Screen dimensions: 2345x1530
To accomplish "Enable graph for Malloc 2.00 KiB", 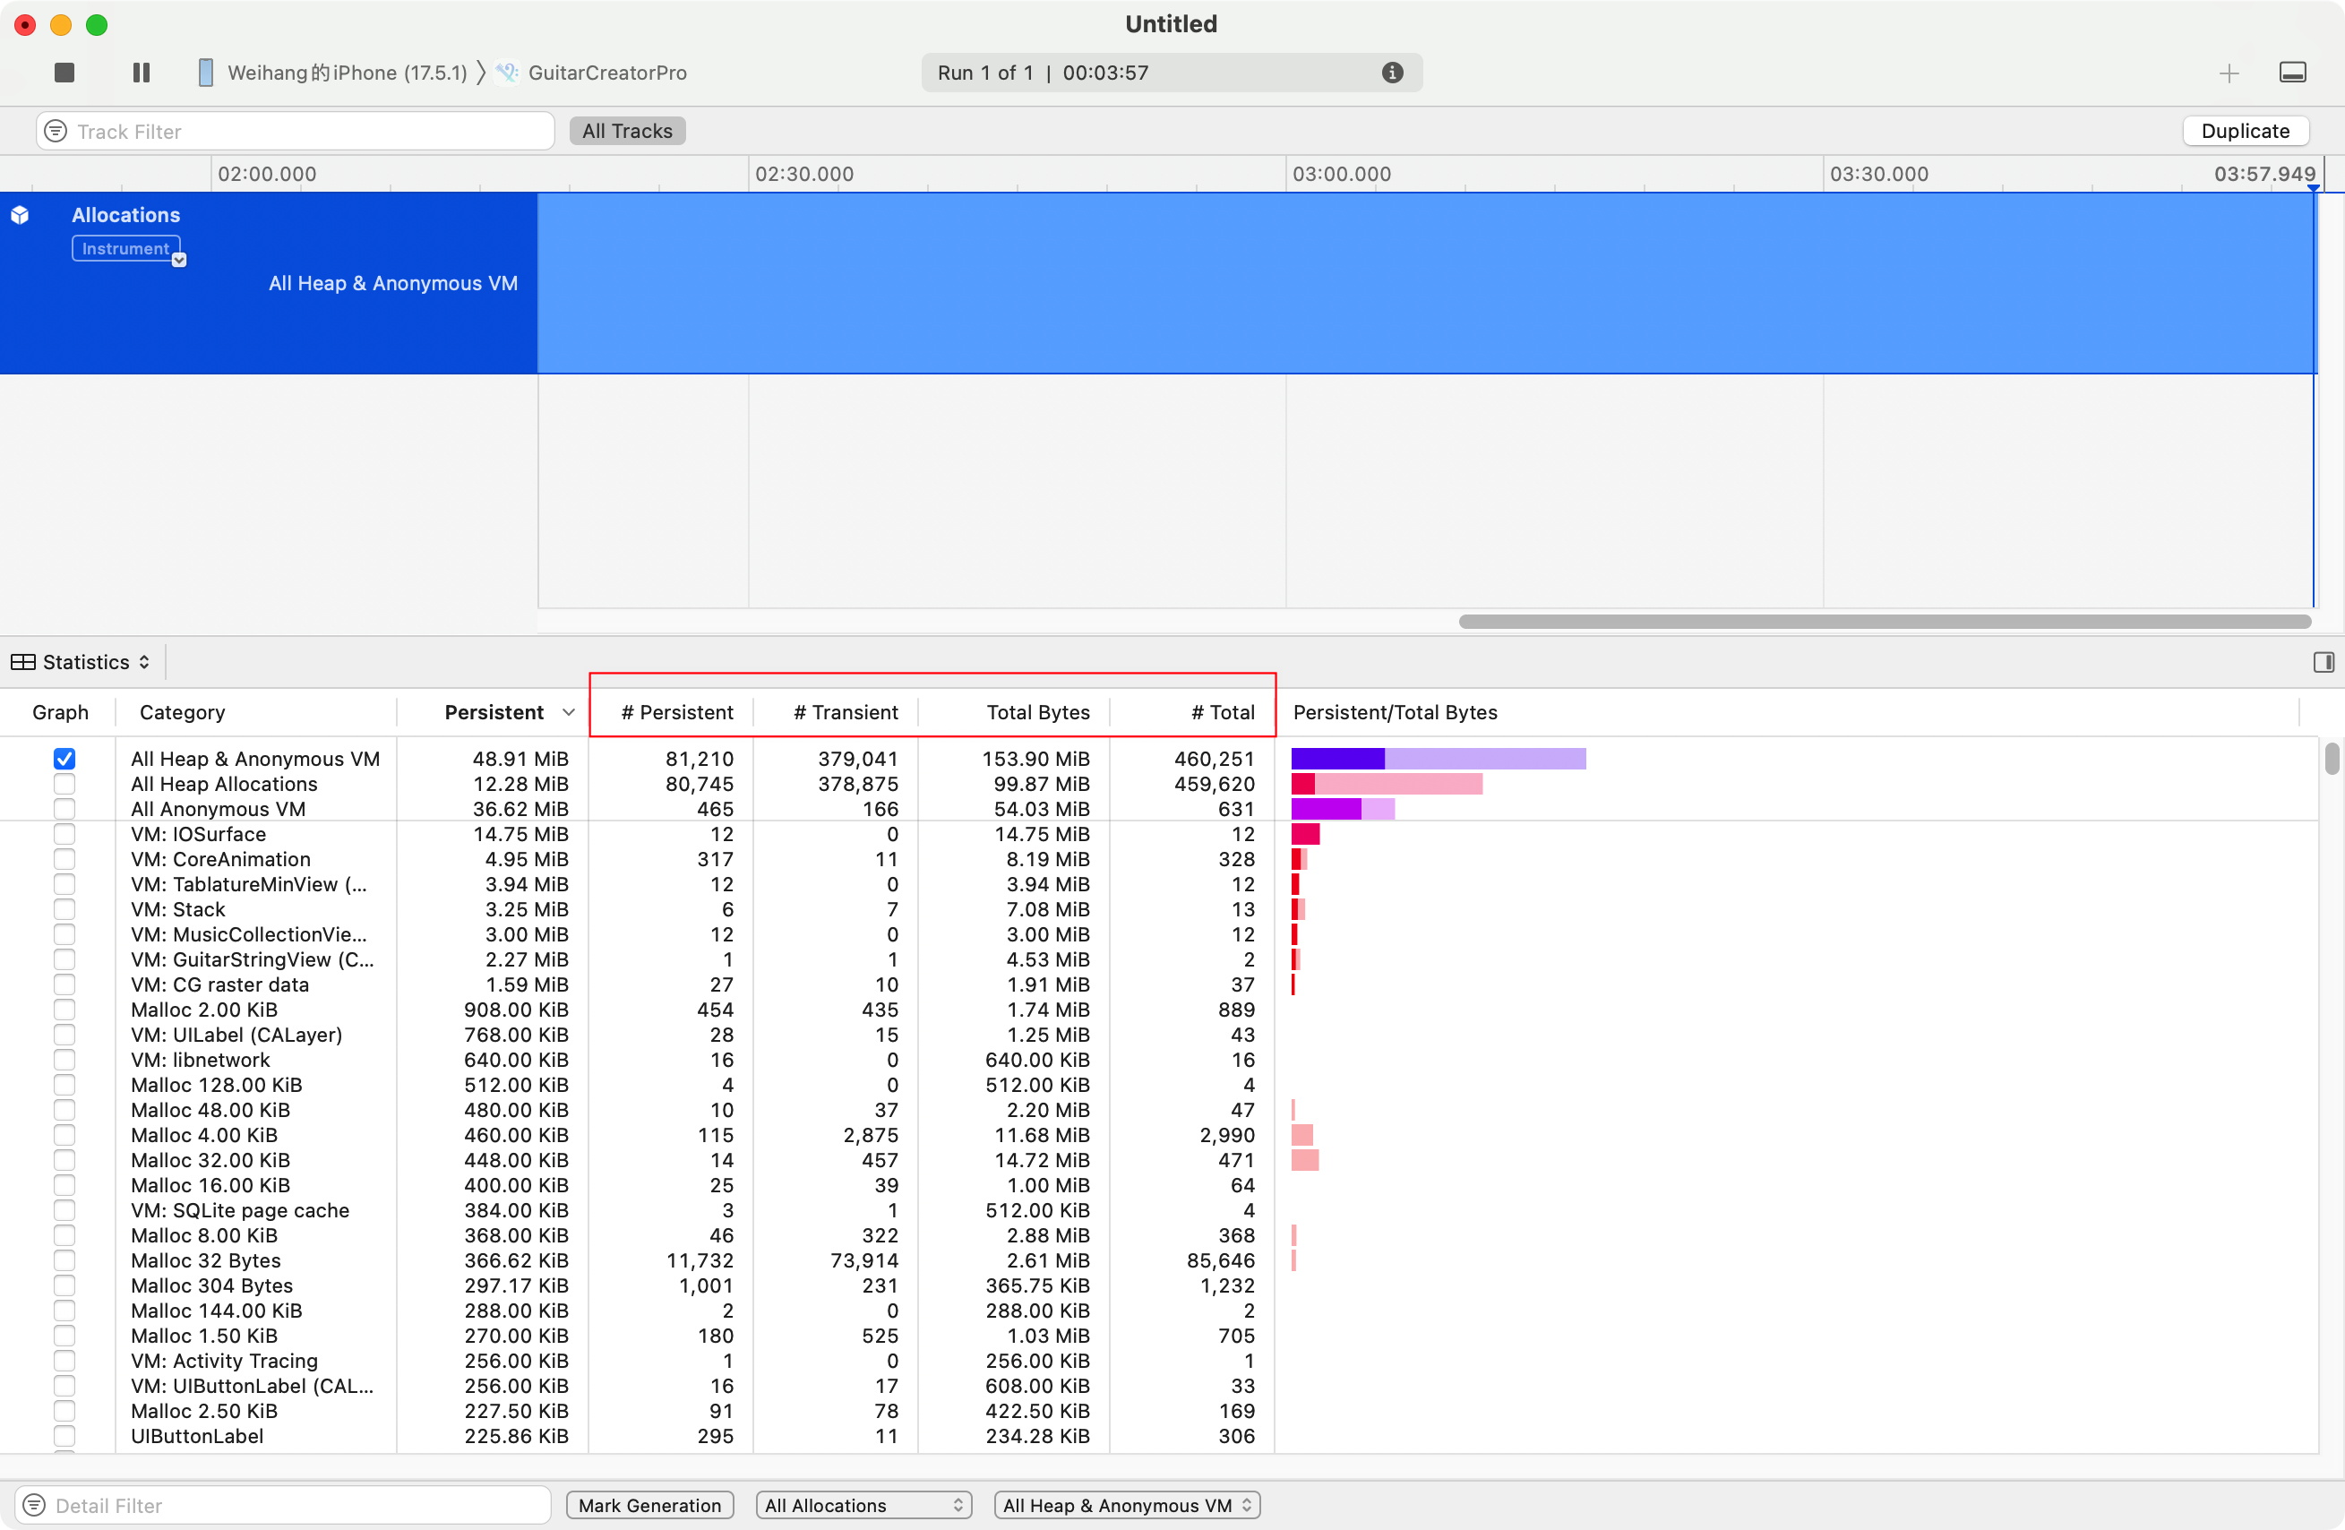I will click(64, 1010).
